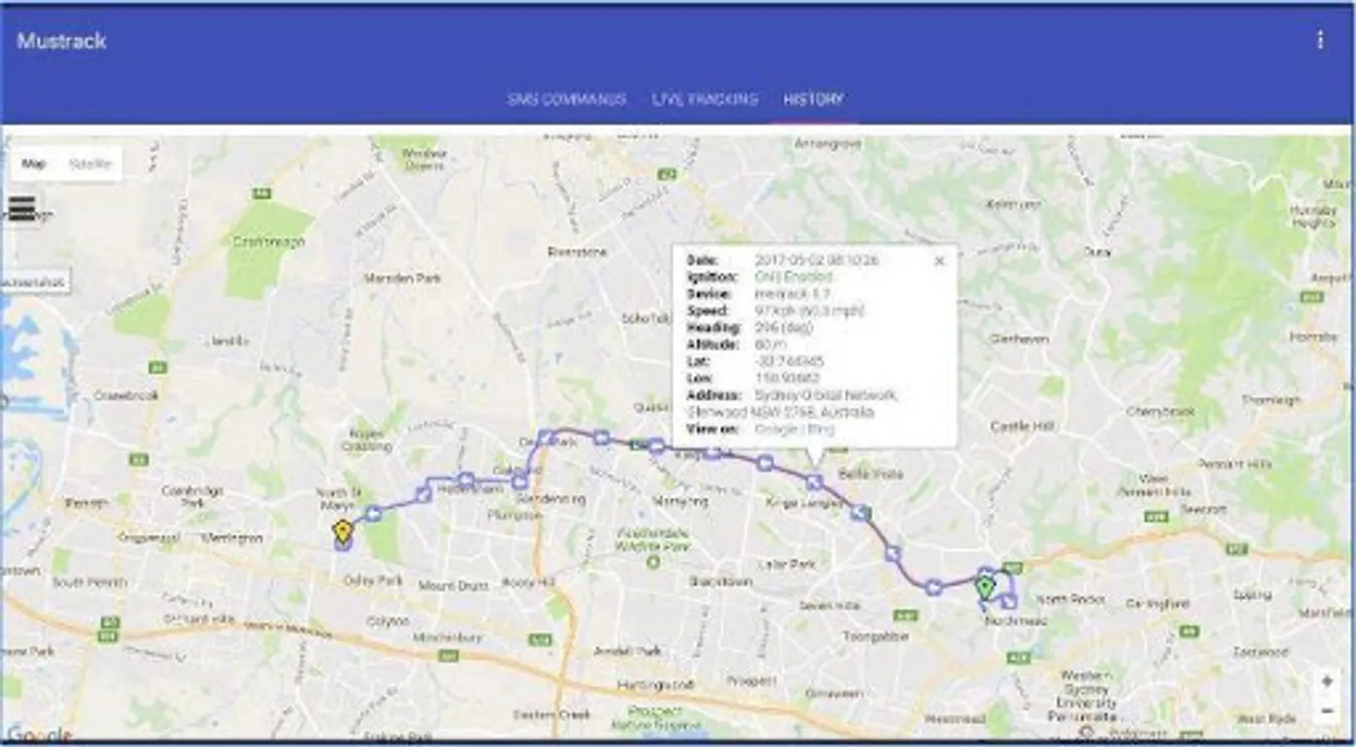This screenshot has height=747, width=1356.
Task: Click the Riverstone map label
Action: coord(578,251)
